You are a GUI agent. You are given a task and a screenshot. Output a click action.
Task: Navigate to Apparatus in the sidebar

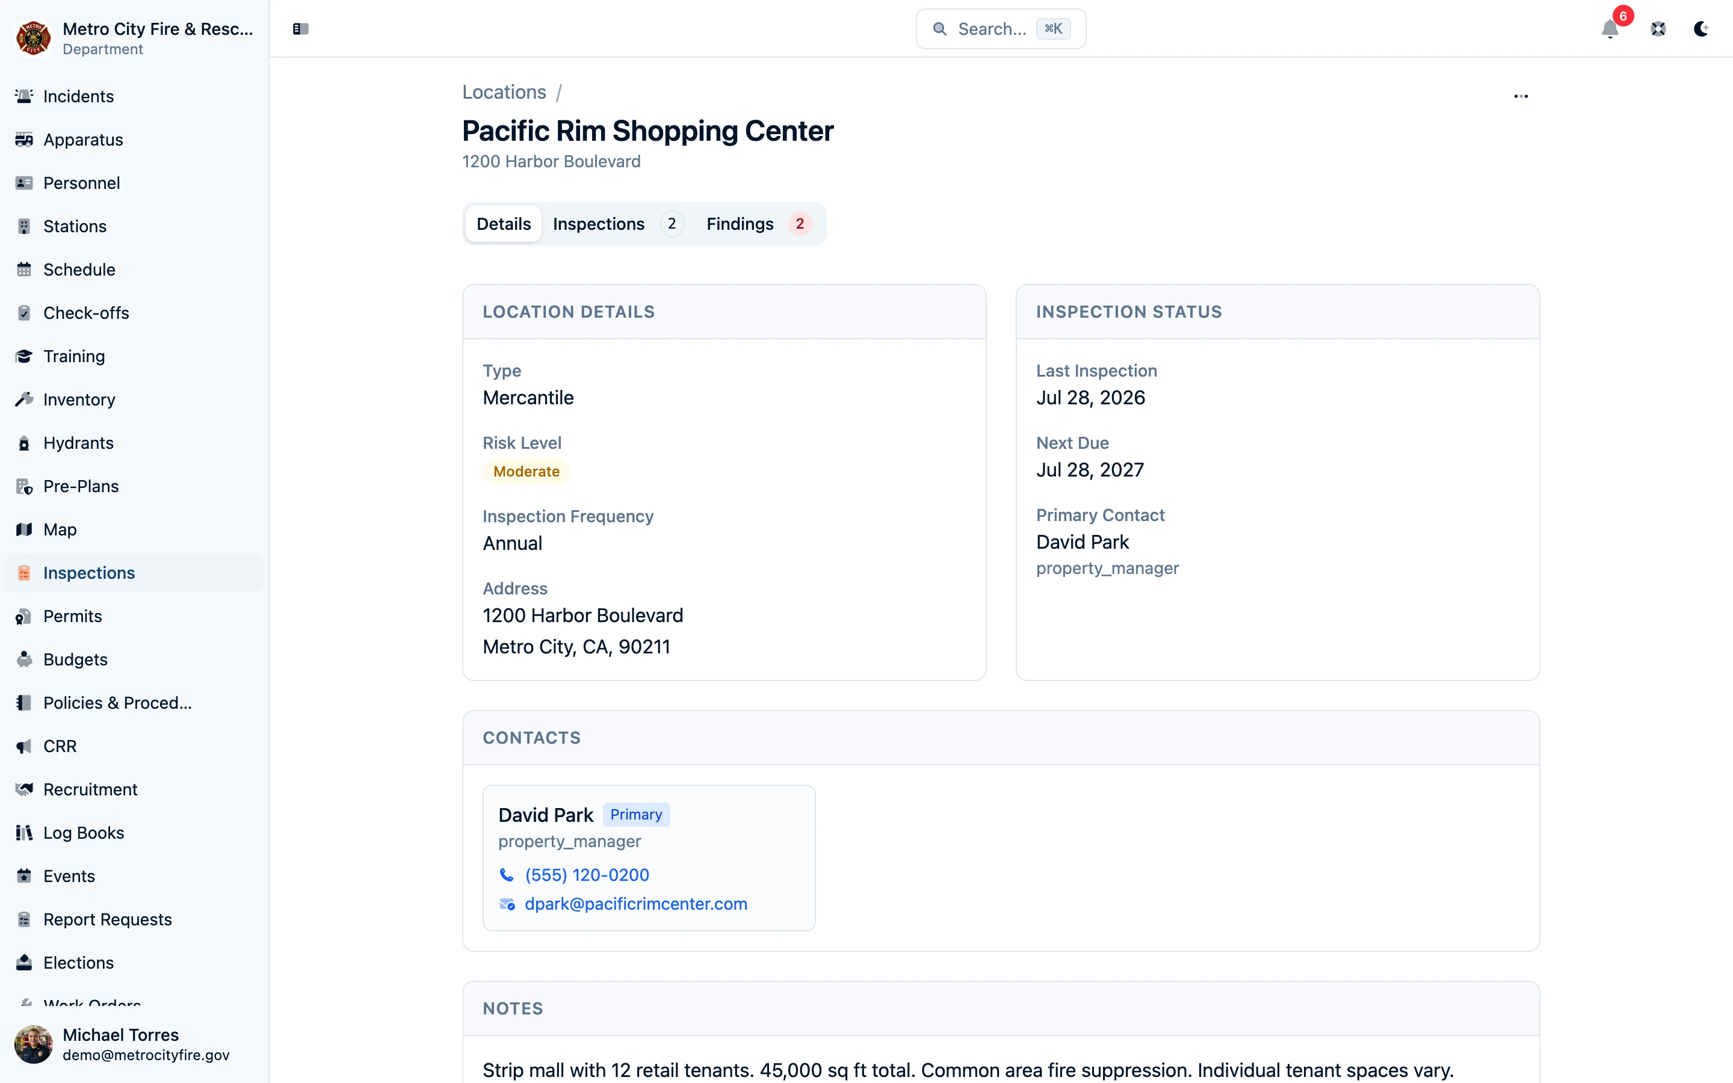coord(135,140)
